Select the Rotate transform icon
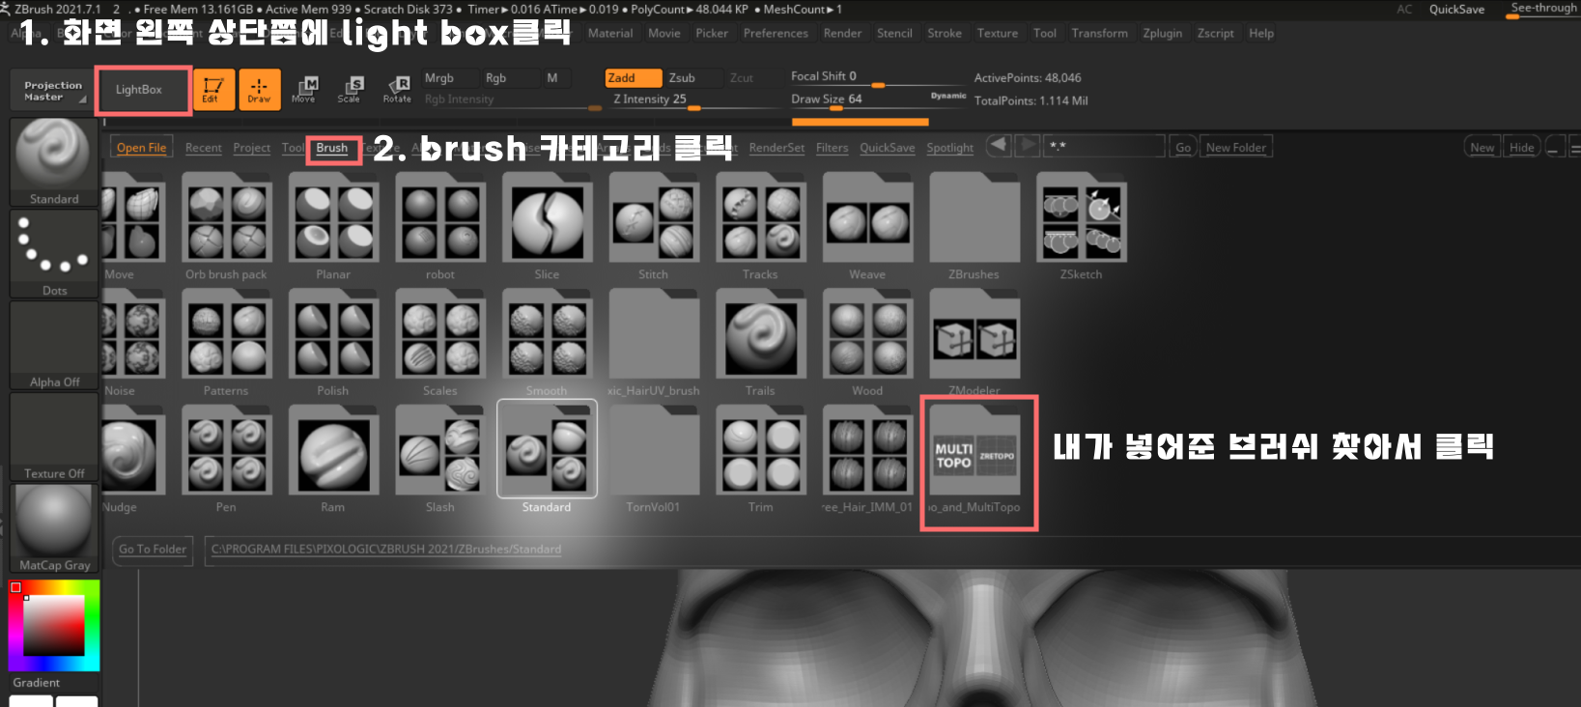Screen dimensions: 1581x707 pyautogui.click(x=397, y=90)
